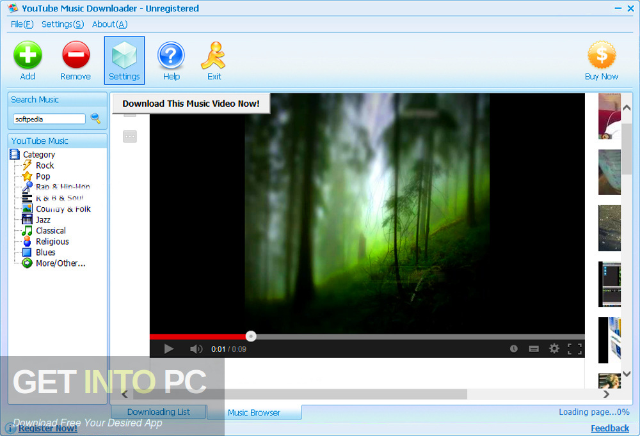The width and height of the screenshot is (640, 436).
Task: Select the Country & Folk picture icon
Action: [28, 208]
